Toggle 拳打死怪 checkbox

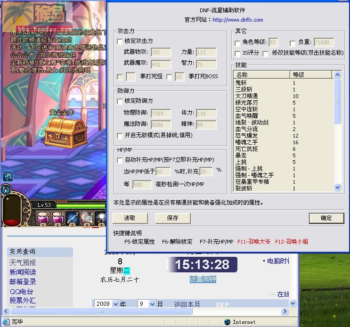120,77
